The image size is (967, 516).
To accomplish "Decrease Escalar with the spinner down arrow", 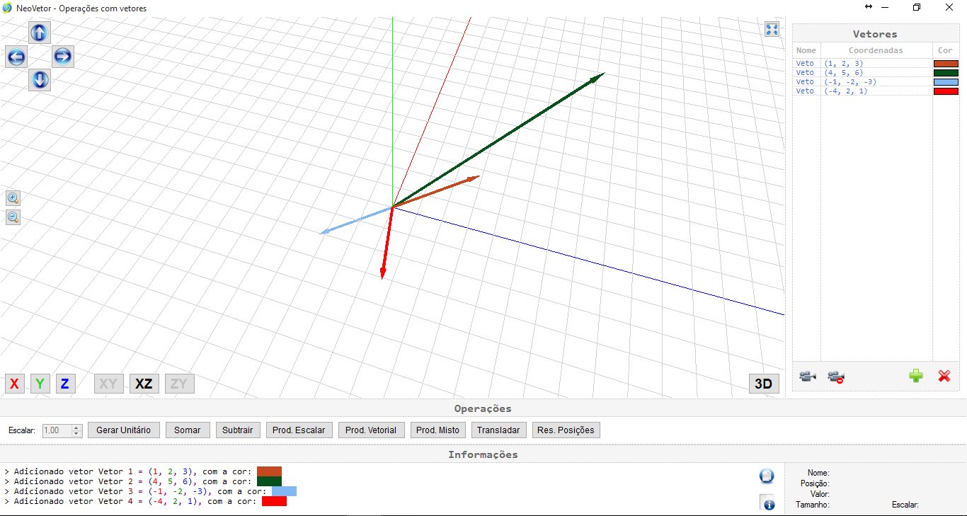I will [77, 433].
